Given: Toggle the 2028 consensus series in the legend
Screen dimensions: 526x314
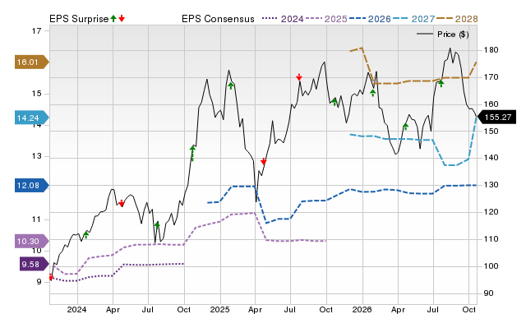Looking at the screenshot, I should [x=457, y=19].
